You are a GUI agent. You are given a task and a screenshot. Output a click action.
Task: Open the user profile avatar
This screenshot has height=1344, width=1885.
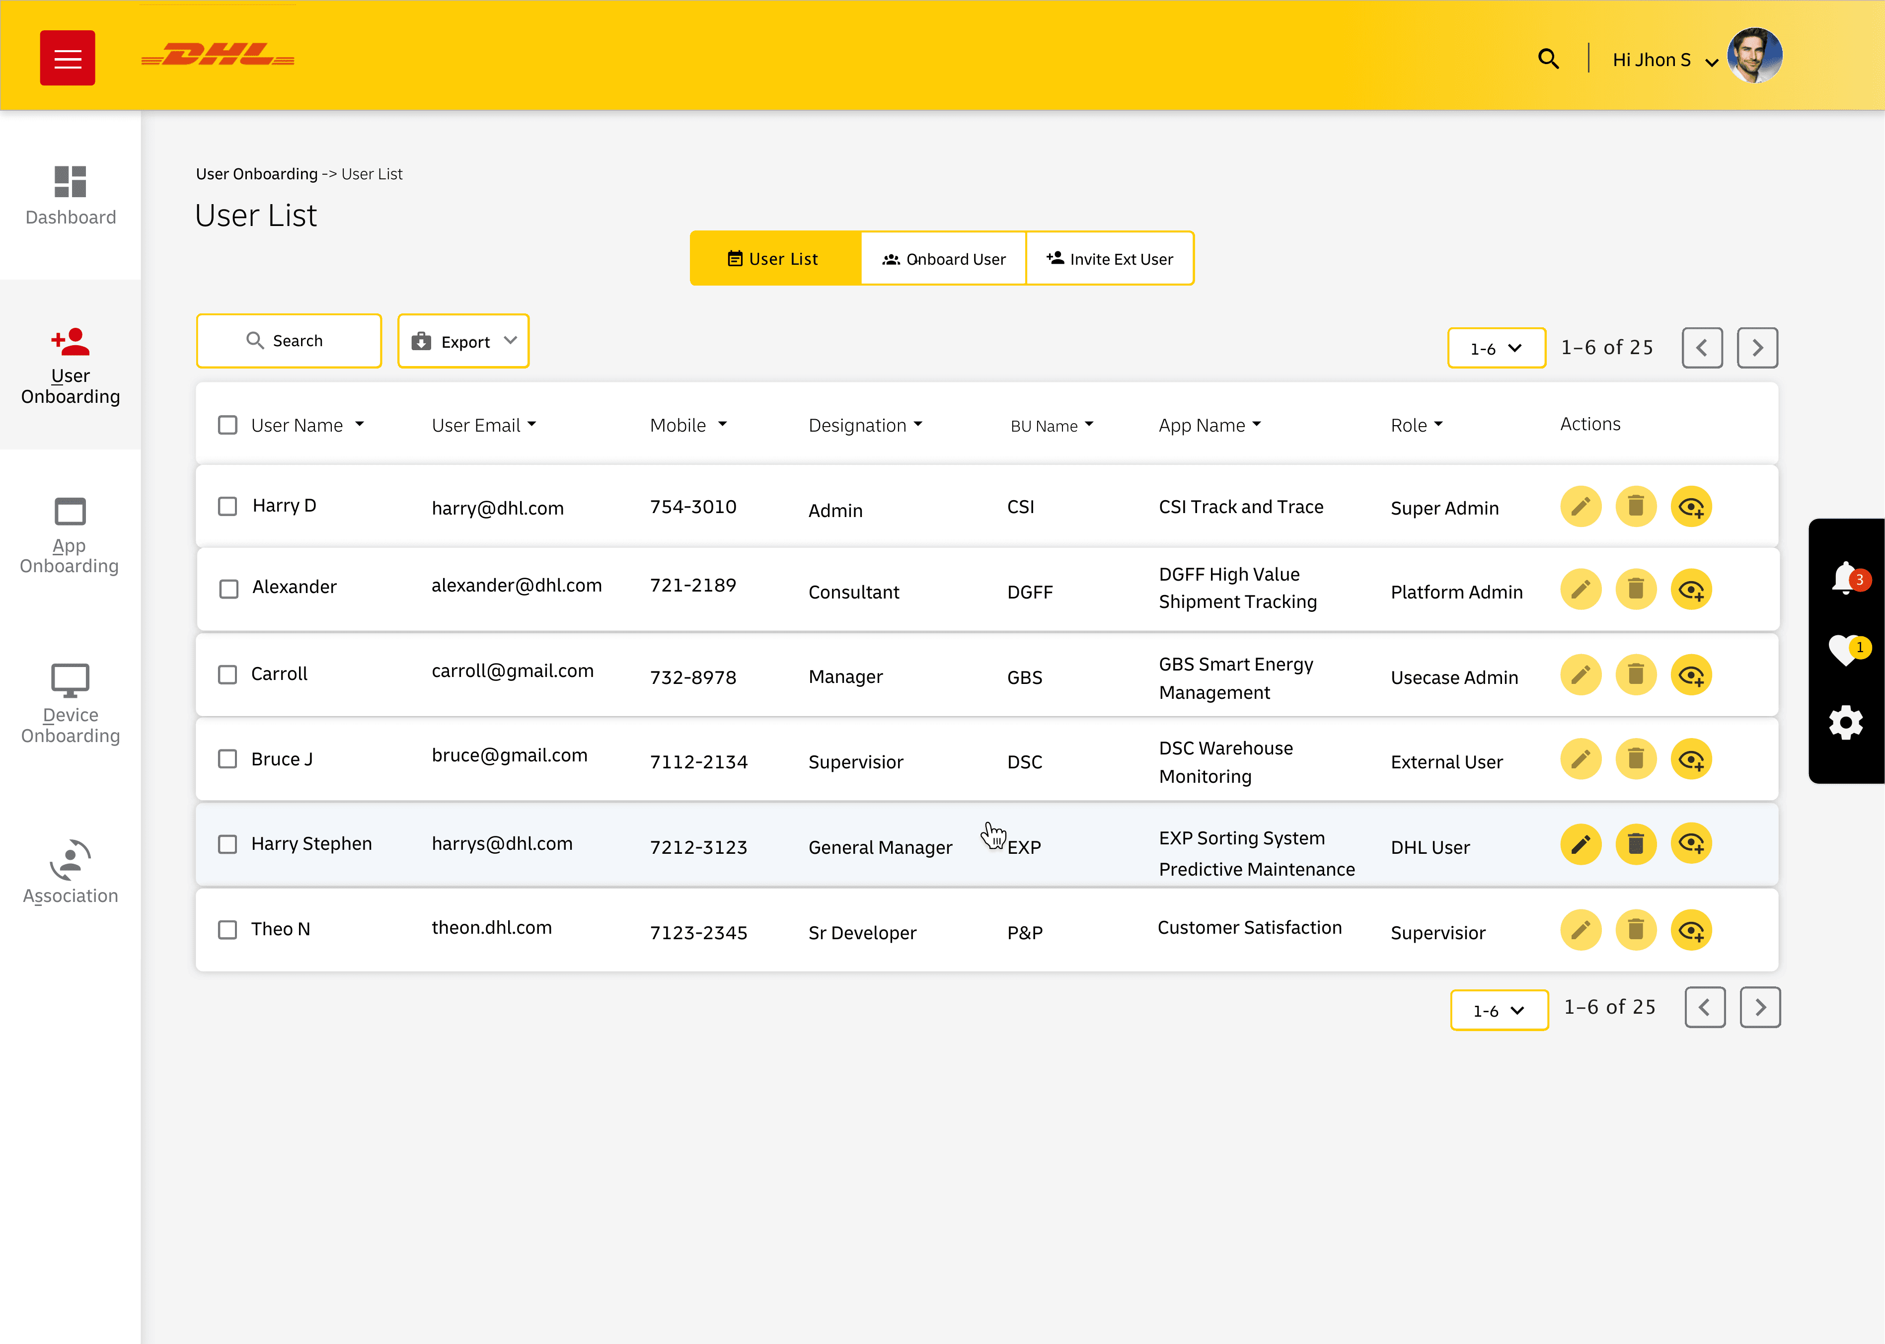tap(1755, 56)
